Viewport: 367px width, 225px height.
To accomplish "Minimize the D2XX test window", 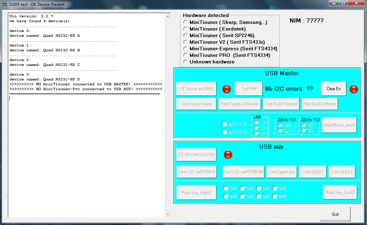I will pyautogui.click(x=334, y=3).
